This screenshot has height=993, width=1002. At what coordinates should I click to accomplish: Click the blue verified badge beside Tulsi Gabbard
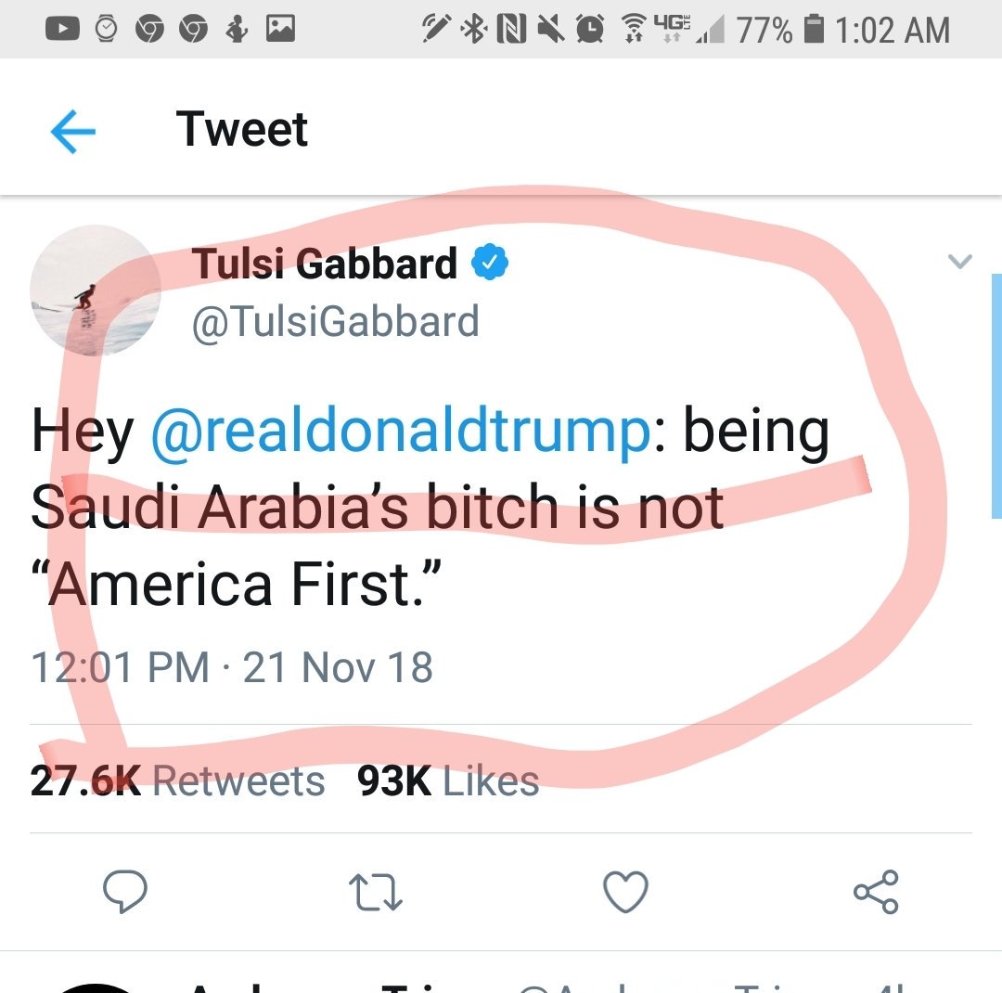click(x=490, y=265)
